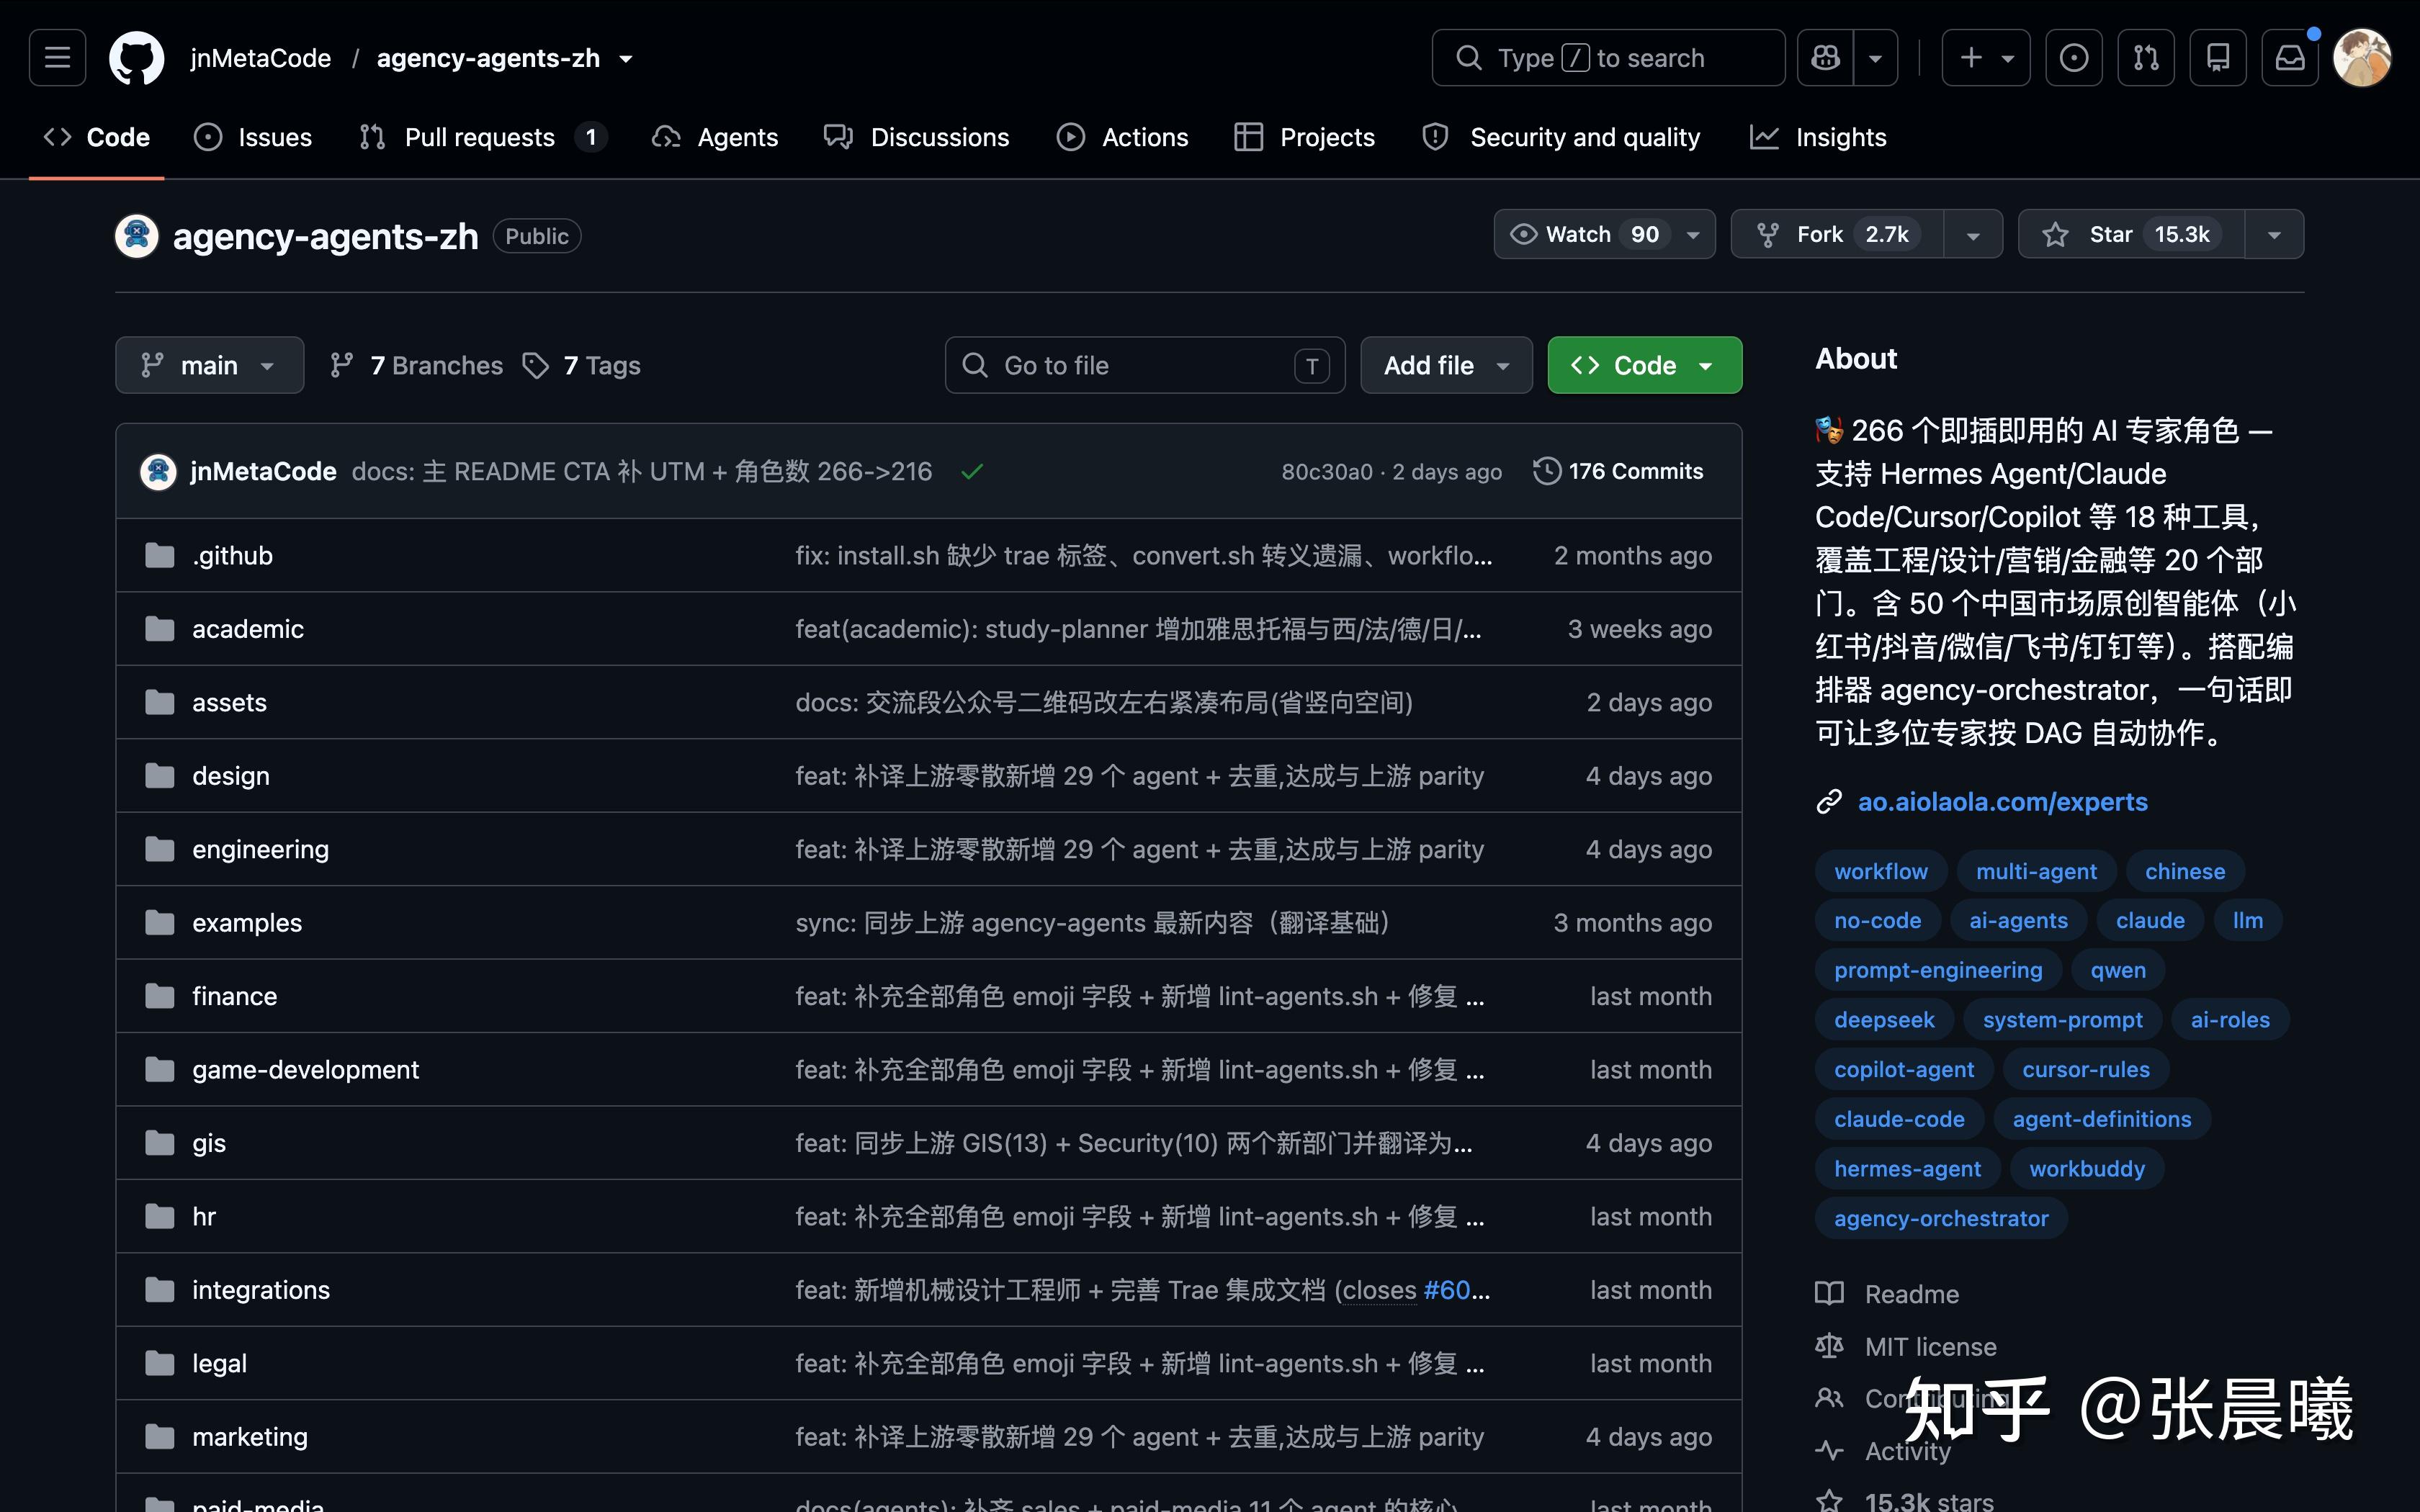Open the notifications inbox
The image size is (2420, 1512).
click(2290, 58)
